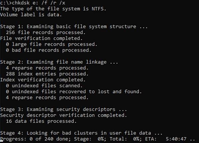Select 'Security descriptor verification completed' message
Viewport: 199px width, 143px height.
pos(63,115)
